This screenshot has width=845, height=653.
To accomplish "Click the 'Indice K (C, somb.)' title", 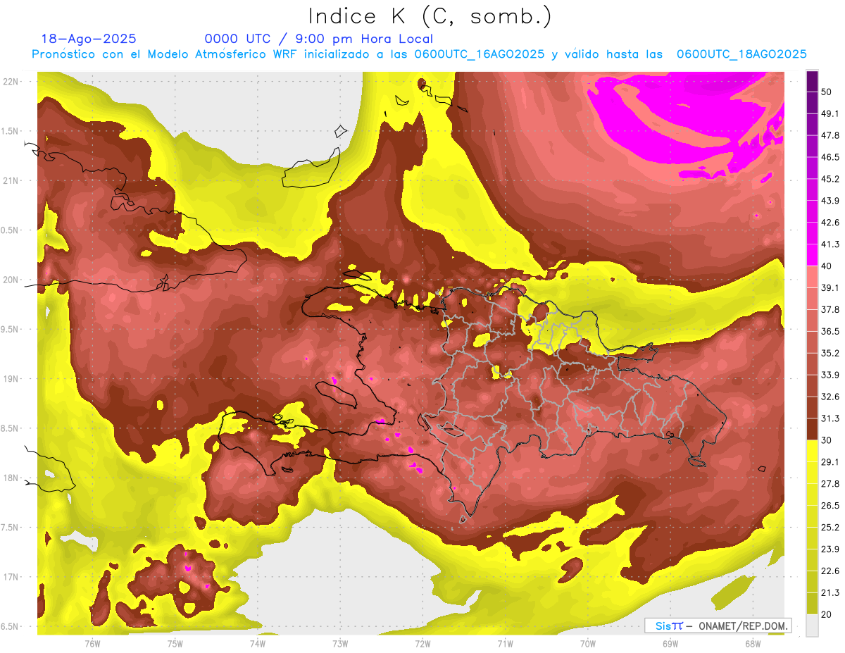I will point(430,16).
